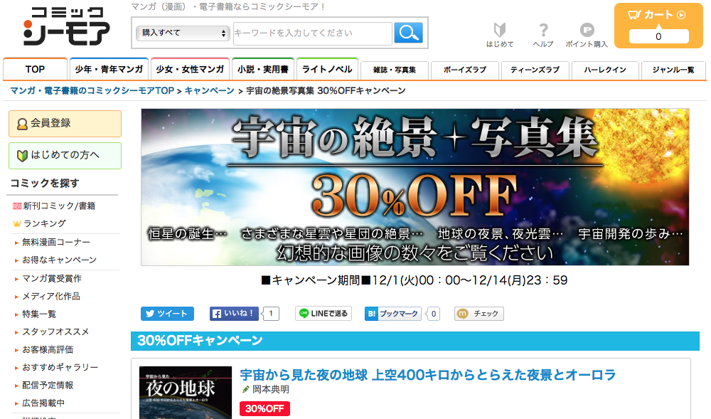Open author 岡本典明's page
Image resolution: width=711 pixels, height=419 pixels.
click(x=270, y=390)
